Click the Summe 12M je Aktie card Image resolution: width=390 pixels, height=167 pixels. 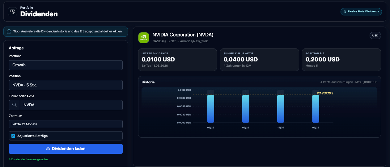260,60
